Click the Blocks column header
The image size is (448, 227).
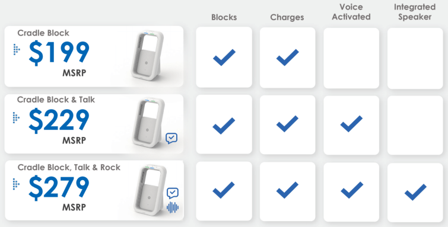[224, 17]
